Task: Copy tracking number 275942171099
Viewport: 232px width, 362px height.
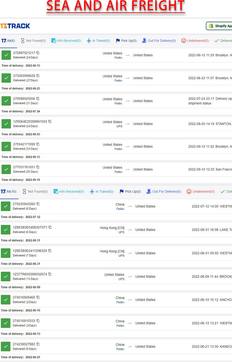Action: point(38,144)
